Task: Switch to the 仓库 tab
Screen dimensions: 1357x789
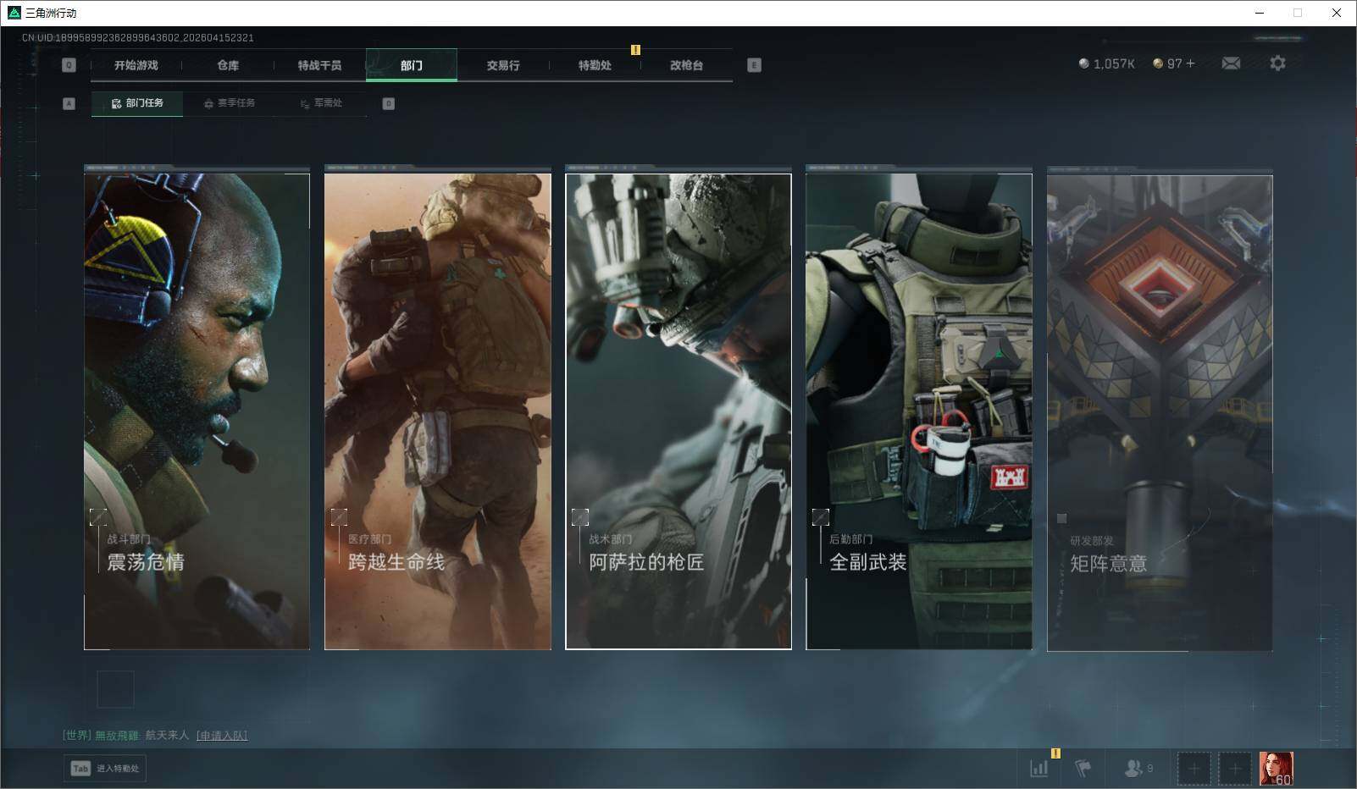Action: coord(228,65)
